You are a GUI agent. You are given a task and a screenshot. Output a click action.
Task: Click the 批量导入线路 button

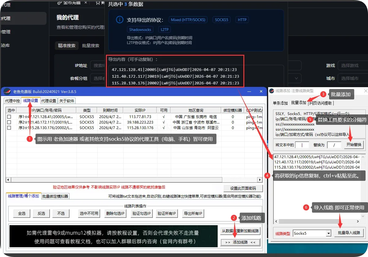point(349,233)
